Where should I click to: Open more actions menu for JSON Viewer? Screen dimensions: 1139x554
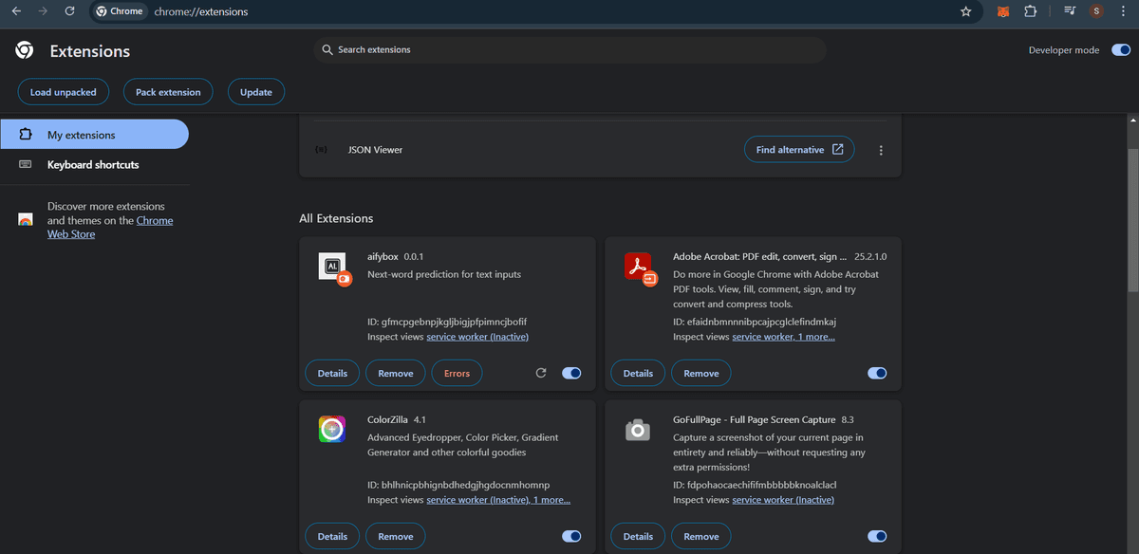coord(882,150)
